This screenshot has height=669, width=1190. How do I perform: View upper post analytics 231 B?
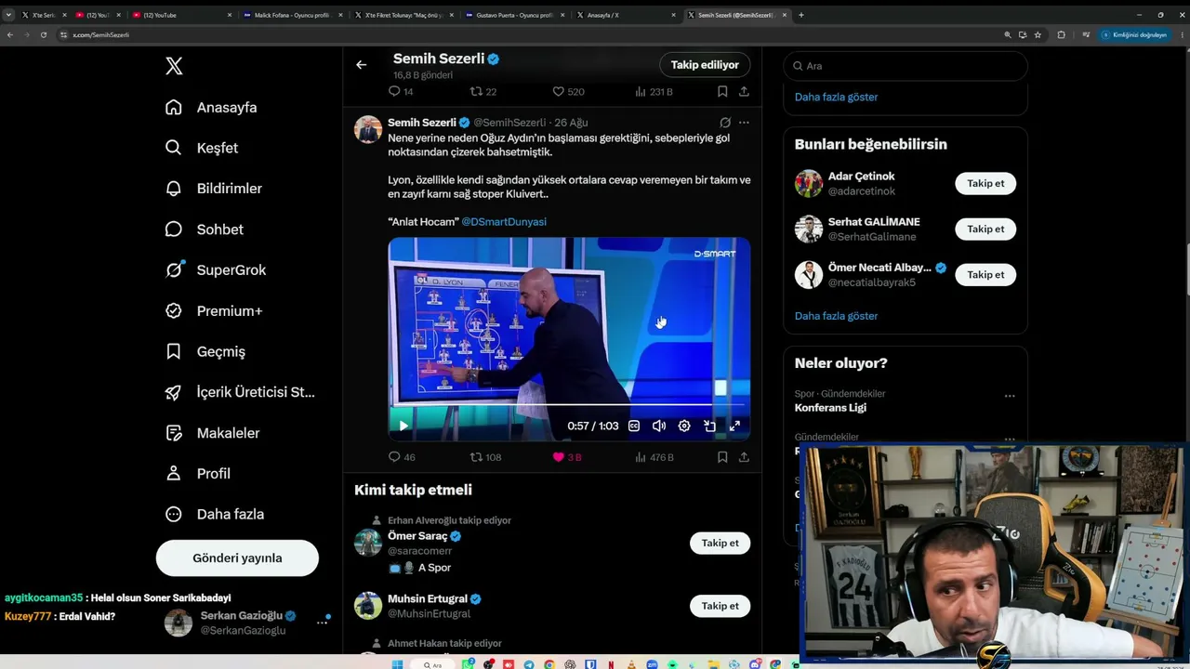pyautogui.click(x=654, y=92)
